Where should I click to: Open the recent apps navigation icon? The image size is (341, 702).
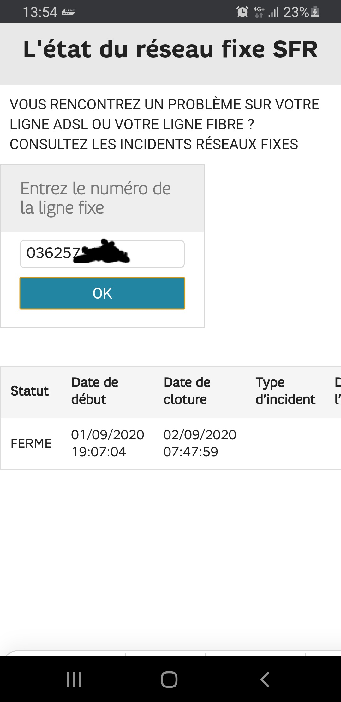pos(74,679)
